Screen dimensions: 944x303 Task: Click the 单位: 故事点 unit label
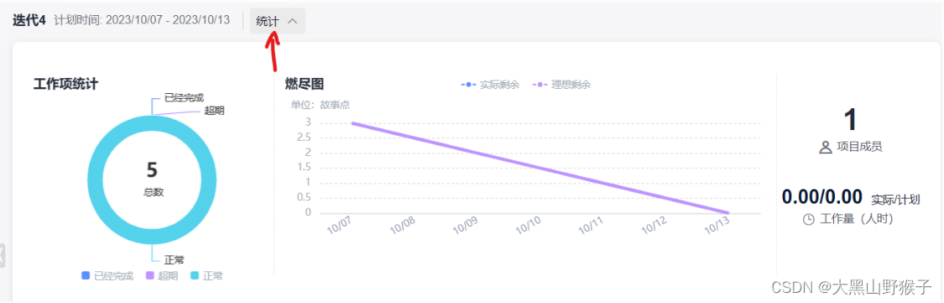pos(321,105)
